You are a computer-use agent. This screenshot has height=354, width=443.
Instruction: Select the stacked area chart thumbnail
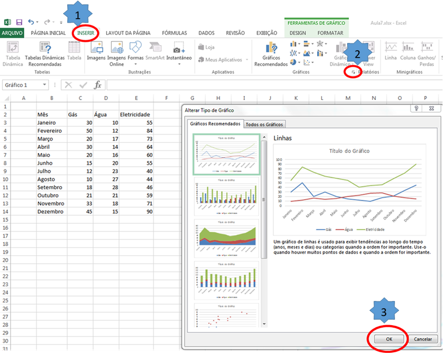(x=226, y=238)
